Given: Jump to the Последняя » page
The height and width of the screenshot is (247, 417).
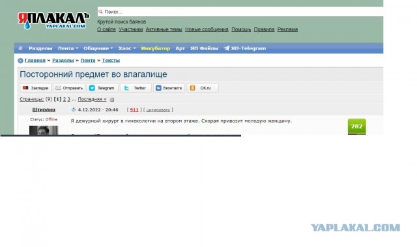Looking at the screenshot, I should (92, 99).
